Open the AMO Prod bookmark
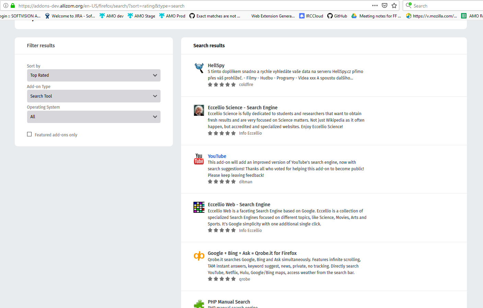This screenshot has height=308, width=483. coord(172,16)
